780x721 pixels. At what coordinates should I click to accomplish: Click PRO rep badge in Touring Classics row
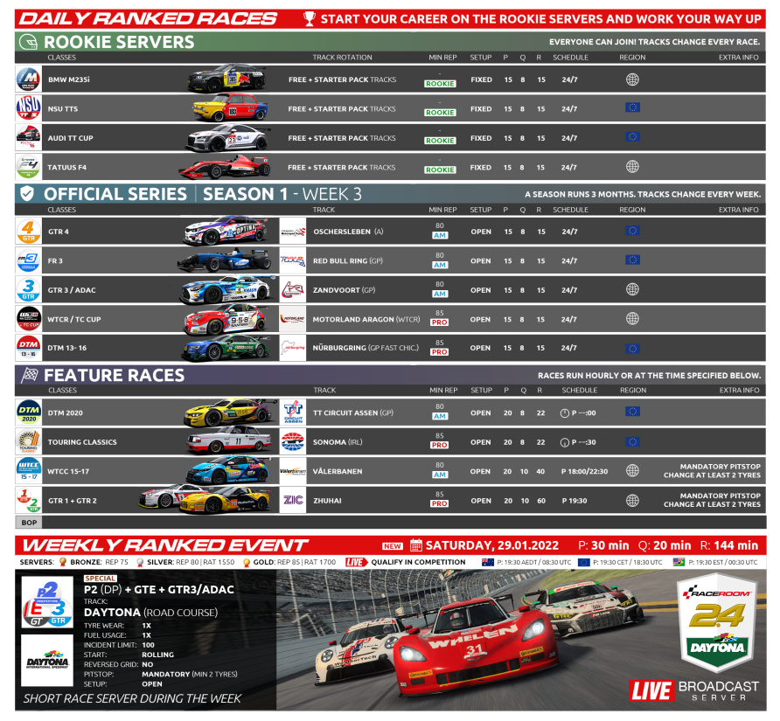tap(439, 447)
